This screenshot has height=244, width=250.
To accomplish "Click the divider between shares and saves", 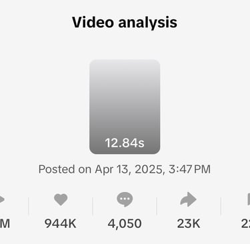I will click(x=221, y=206).
